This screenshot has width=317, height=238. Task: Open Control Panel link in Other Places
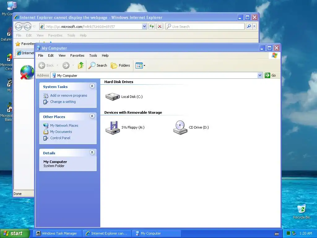[x=60, y=138]
